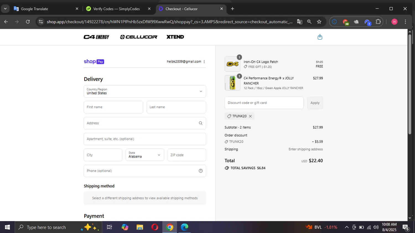Click the Cellucor brand logo
This screenshot has width=415, height=233.
[139, 37]
